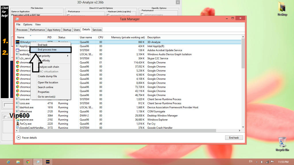Switch to 3D-Analyze via its taskbar icon

[48, 162]
